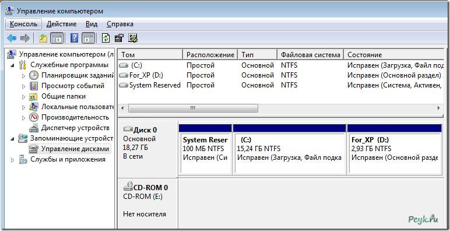Select the For_XP (D:) volume row in list
The width and height of the screenshot is (450, 231).
pos(281,75)
